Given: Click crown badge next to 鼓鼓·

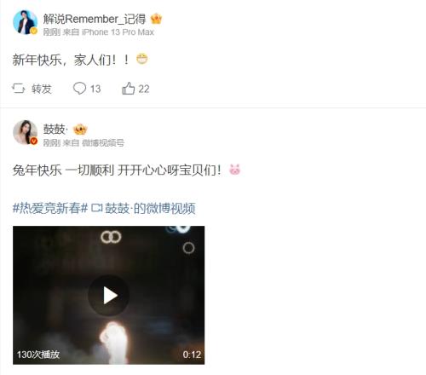Looking at the screenshot, I should [80, 130].
